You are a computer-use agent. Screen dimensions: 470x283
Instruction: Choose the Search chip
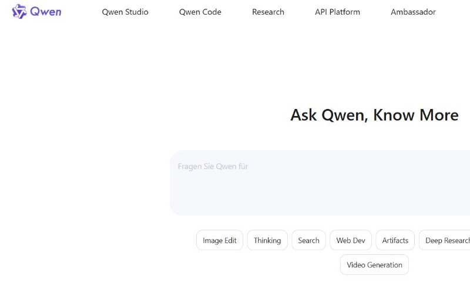click(308, 240)
